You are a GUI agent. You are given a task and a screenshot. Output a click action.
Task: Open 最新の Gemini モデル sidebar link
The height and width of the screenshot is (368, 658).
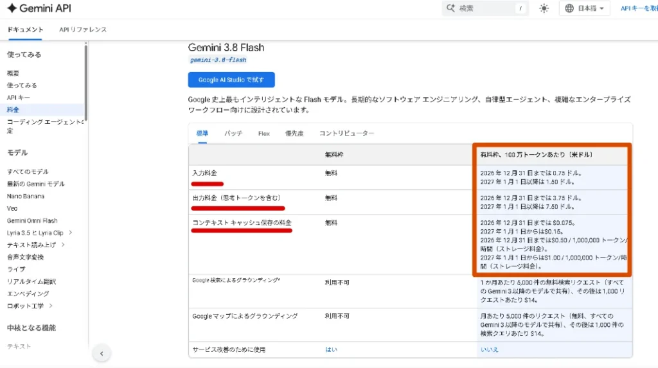(36, 184)
